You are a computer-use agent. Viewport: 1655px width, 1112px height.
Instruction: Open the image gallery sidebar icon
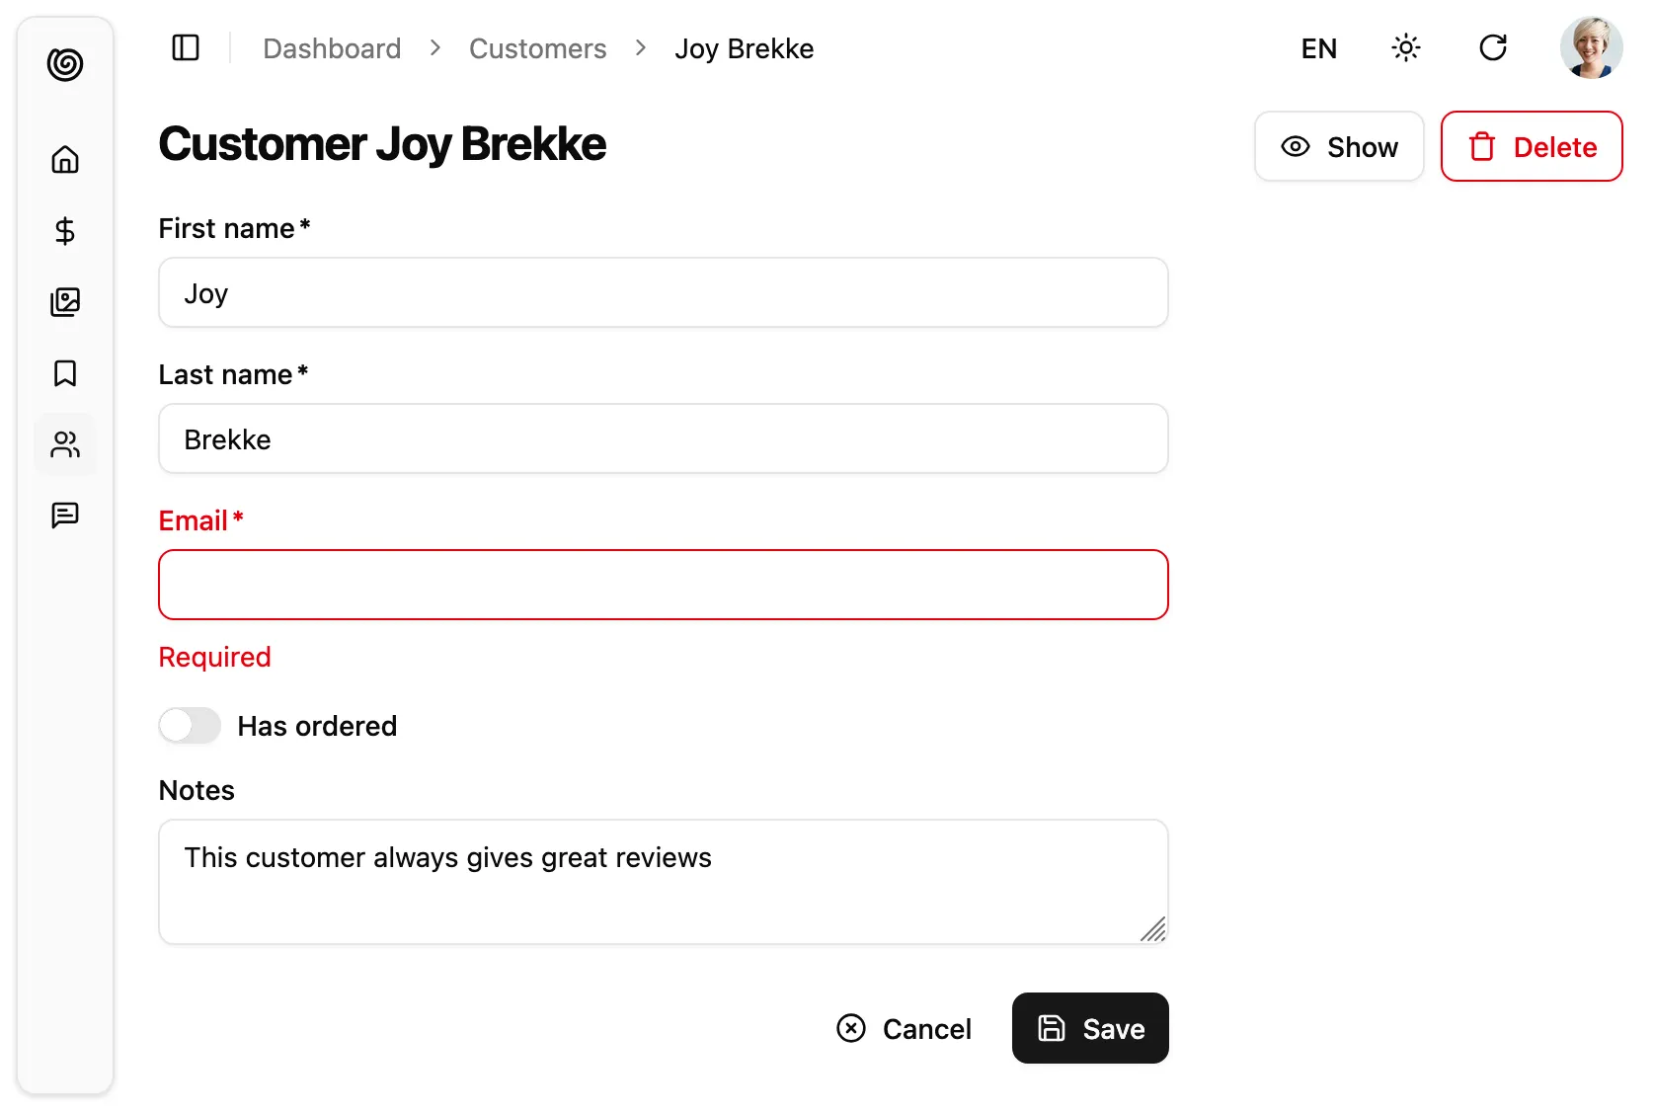pos(65,302)
